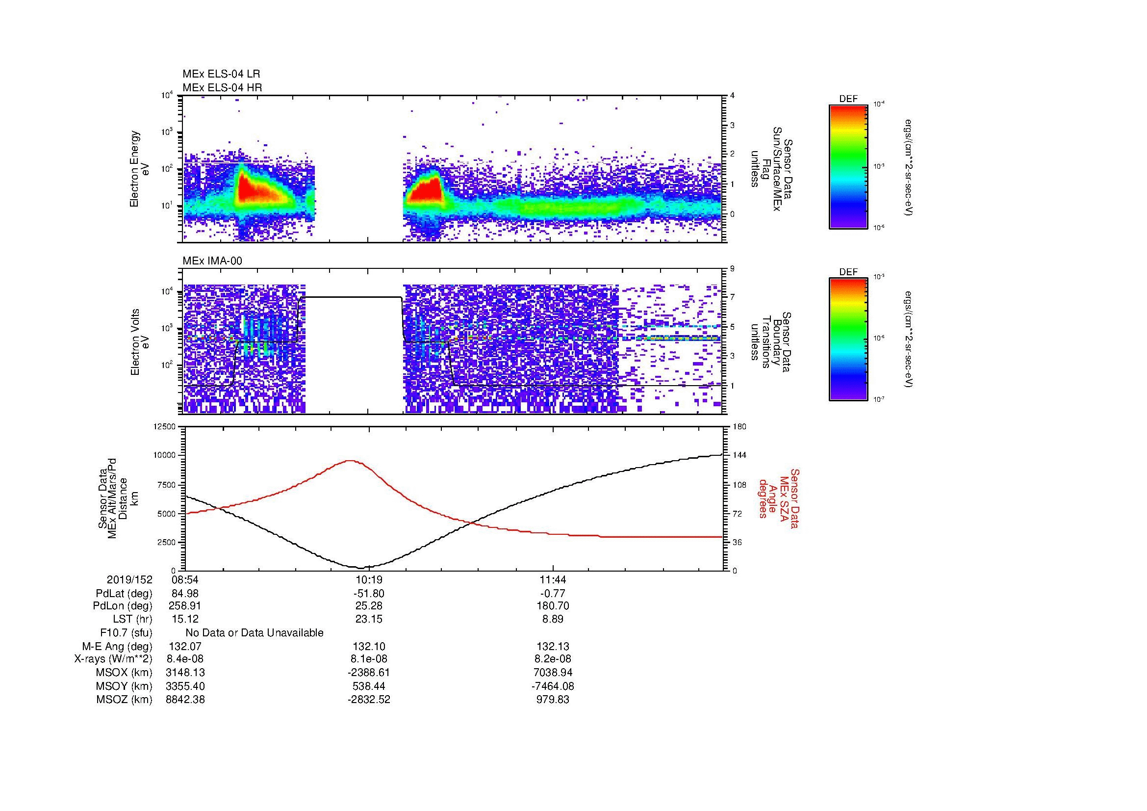Screen dimensions: 1147x811
Task: Click MSOX value 7038.94
Action: pyautogui.click(x=553, y=673)
